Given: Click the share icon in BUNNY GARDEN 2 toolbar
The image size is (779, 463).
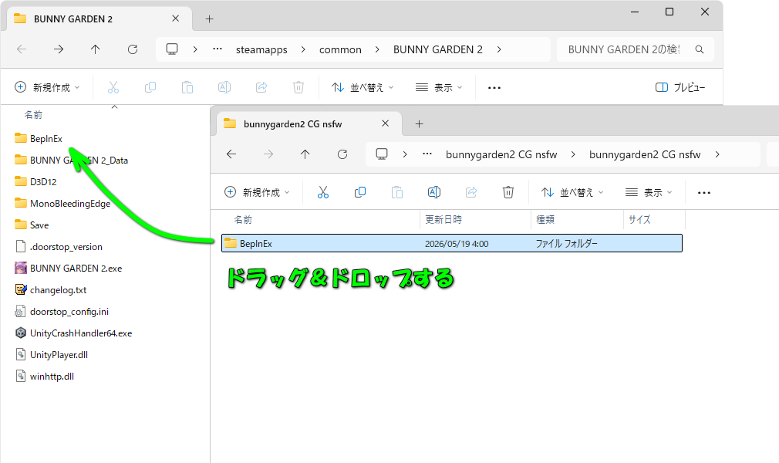Looking at the screenshot, I should (x=261, y=87).
